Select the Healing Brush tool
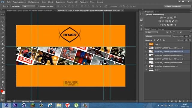Viewport: 192px width, 108px height. (x=3, y=37)
